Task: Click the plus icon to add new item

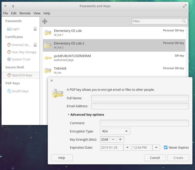Action: click(44, 21)
